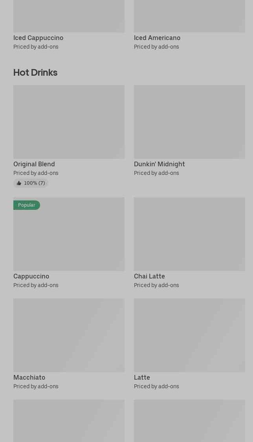The height and width of the screenshot is (442, 253).
Task: Open the Latte product image
Action: pyautogui.click(x=189, y=335)
